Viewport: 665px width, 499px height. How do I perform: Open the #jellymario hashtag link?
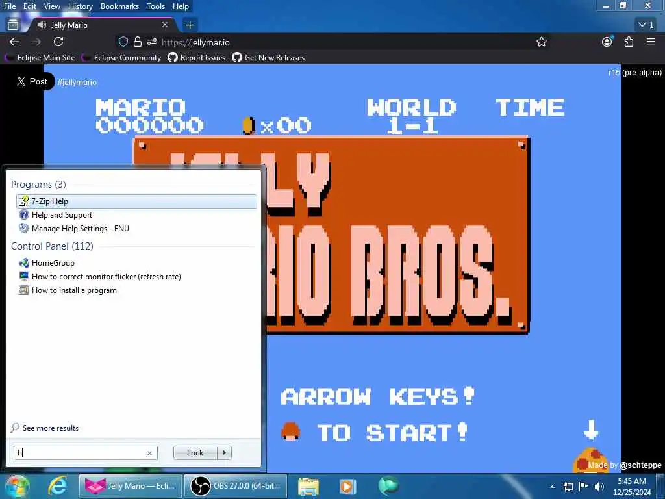77,83
